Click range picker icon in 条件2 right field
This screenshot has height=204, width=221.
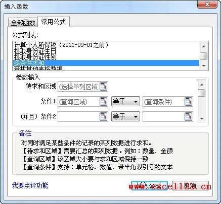pyautogui.click(x=188, y=116)
